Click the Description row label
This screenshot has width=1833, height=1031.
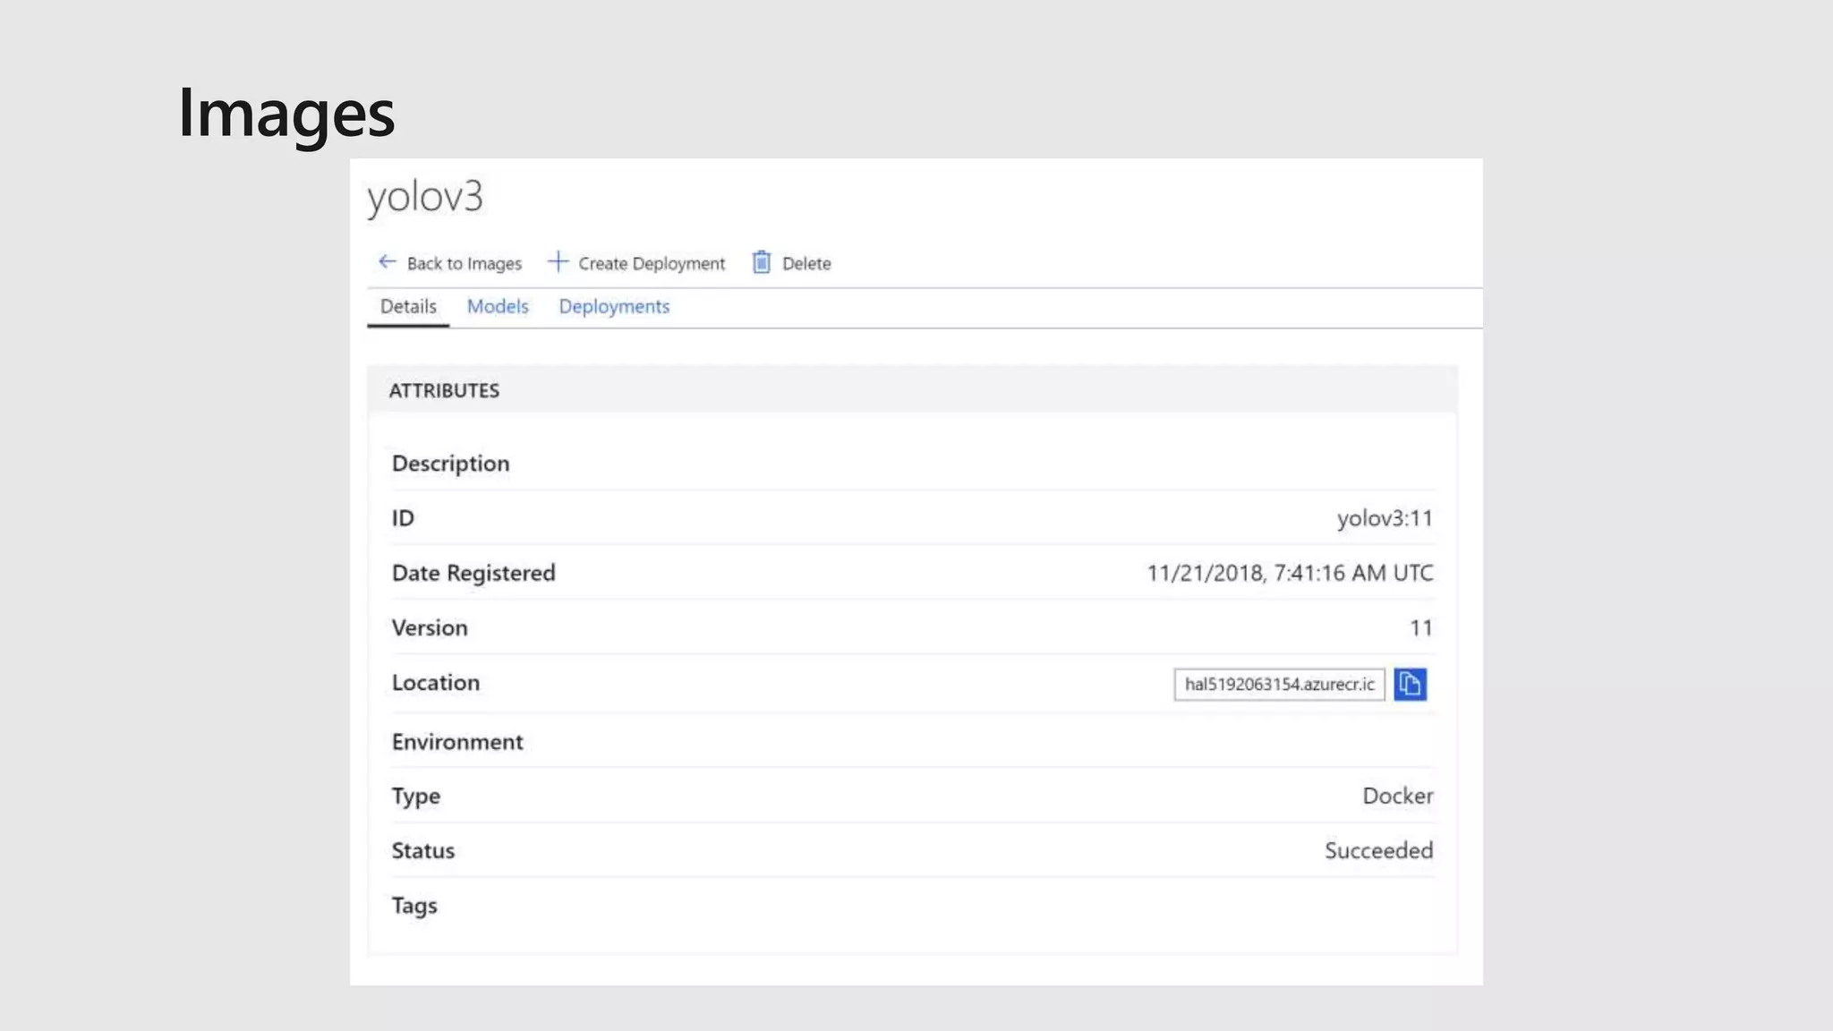(450, 464)
